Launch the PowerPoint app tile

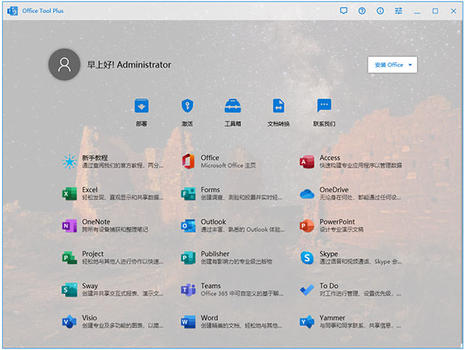350,226
